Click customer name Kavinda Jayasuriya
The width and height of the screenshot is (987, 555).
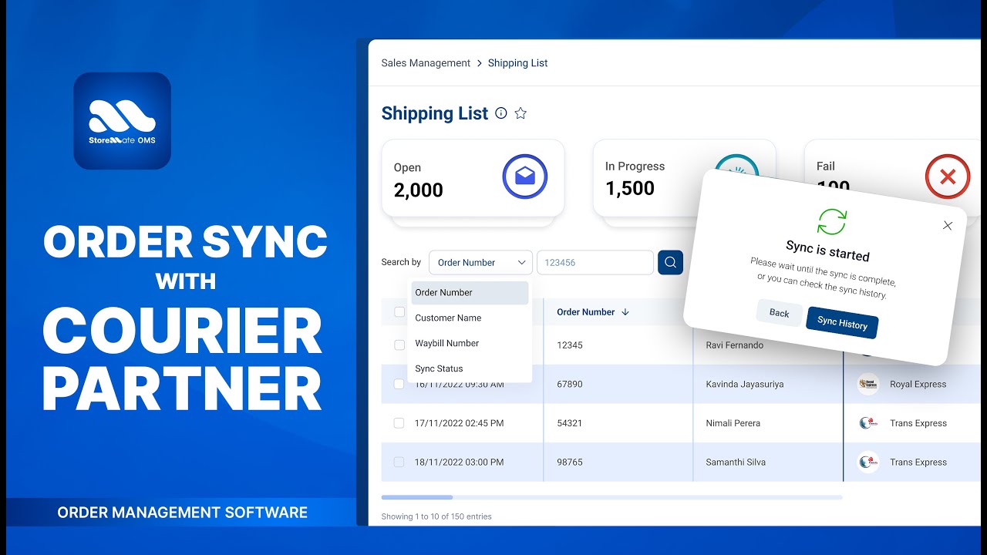[x=745, y=384]
